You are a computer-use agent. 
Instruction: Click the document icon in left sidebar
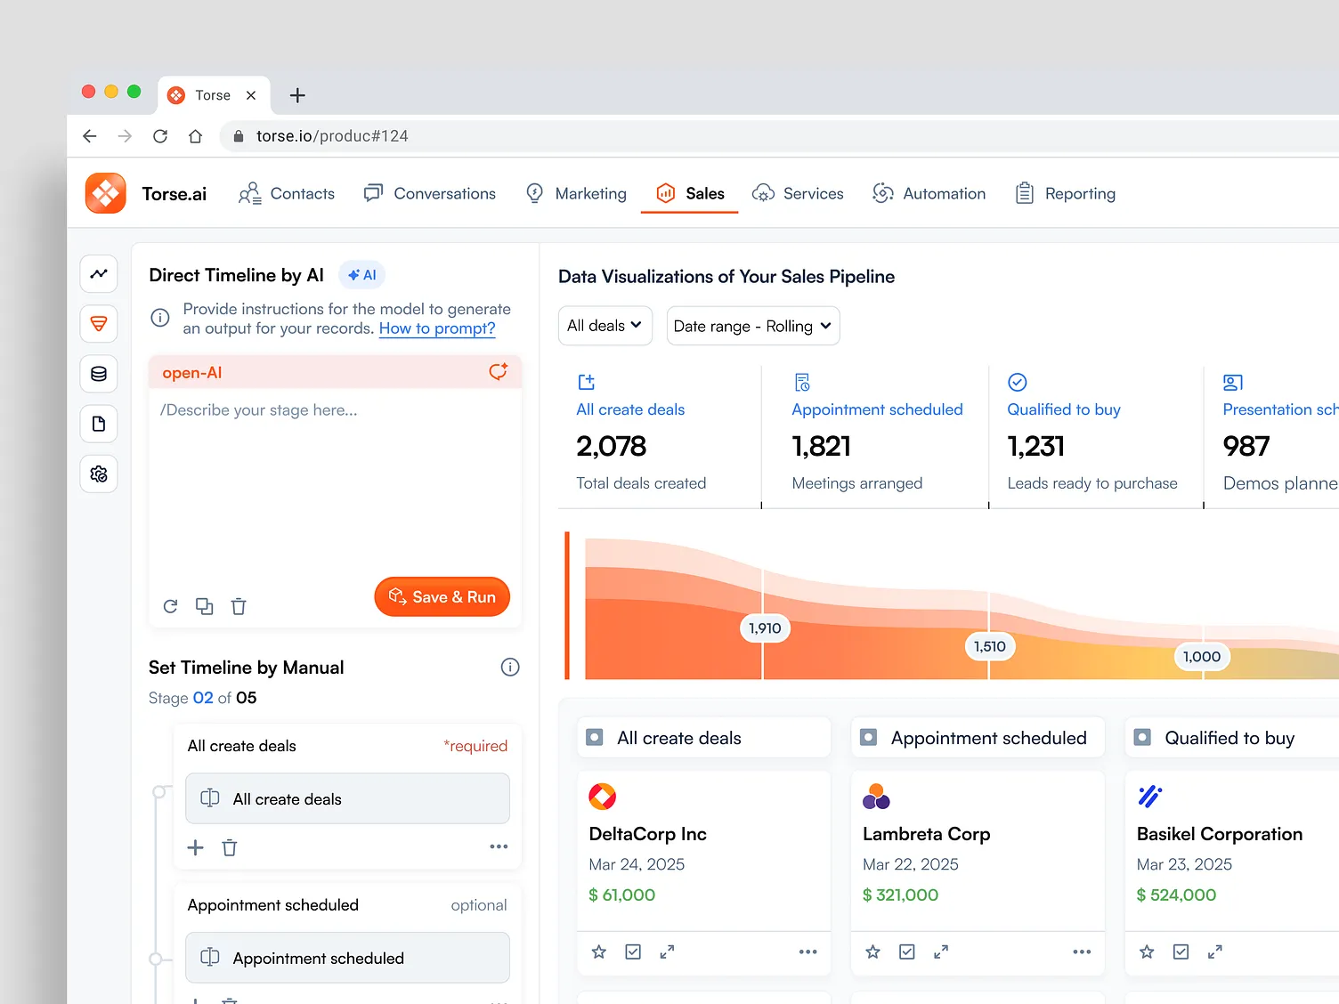99,424
